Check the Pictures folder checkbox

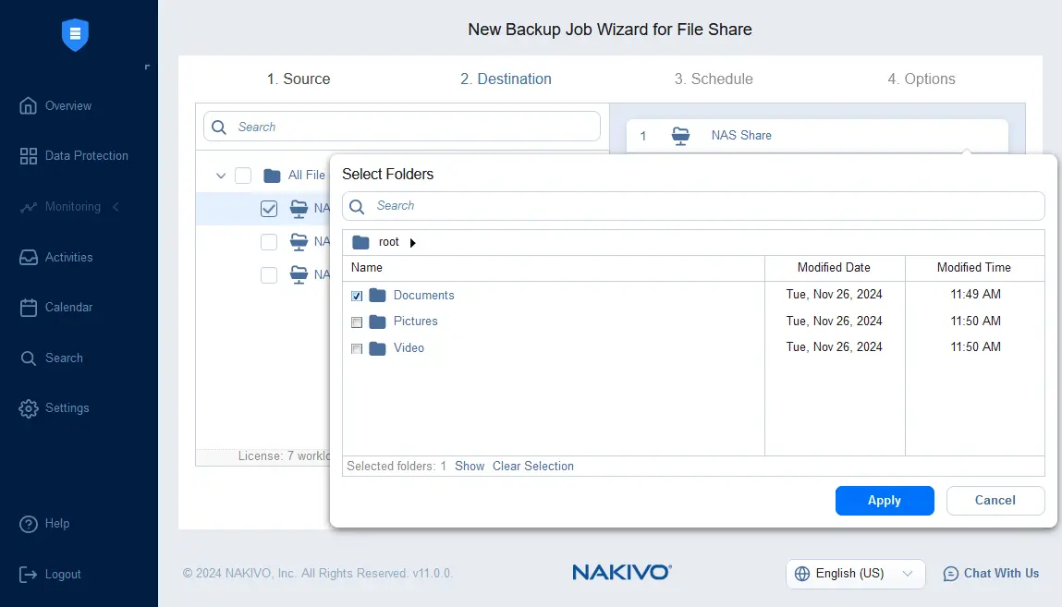click(x=357, y=322)
